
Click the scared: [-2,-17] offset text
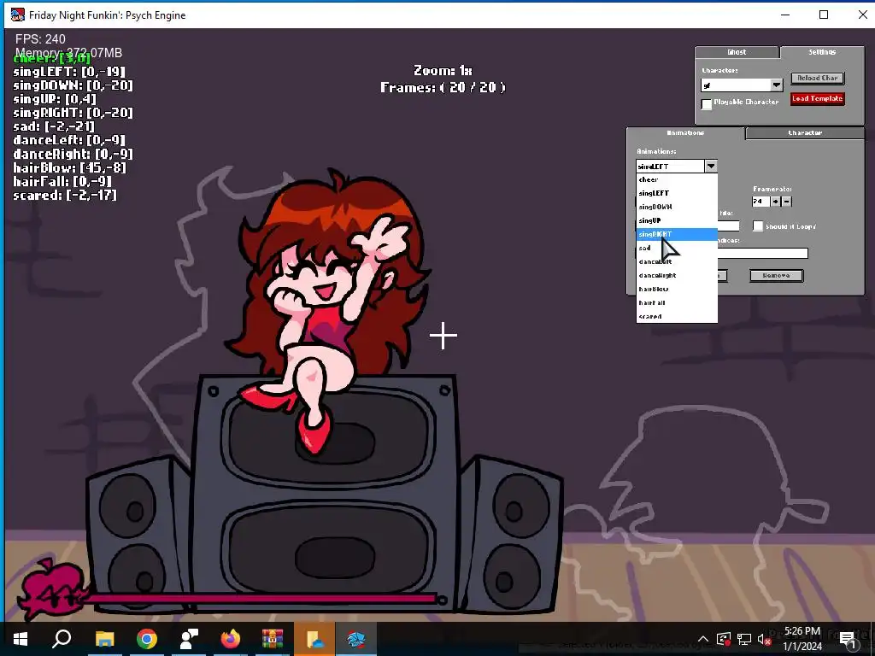click(x=65, y=196)
